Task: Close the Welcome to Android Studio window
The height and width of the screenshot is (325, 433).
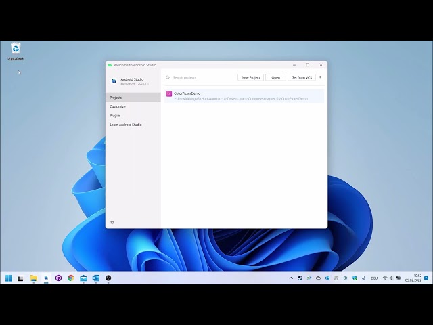Action: [x=321, y=65]
